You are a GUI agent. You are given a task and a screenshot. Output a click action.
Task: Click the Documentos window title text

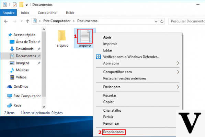coord(42,5)
